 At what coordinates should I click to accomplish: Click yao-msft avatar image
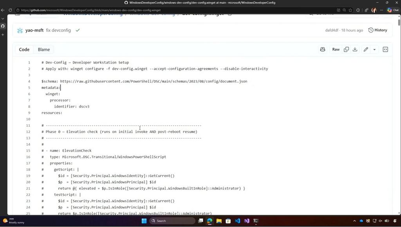(20, 31)
